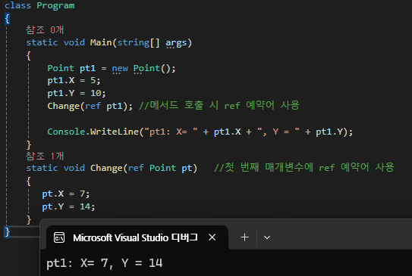This screenshot has width=412, height=276.
Task: Click the highlighted closing brace of class Program
Action: (7, 231)
